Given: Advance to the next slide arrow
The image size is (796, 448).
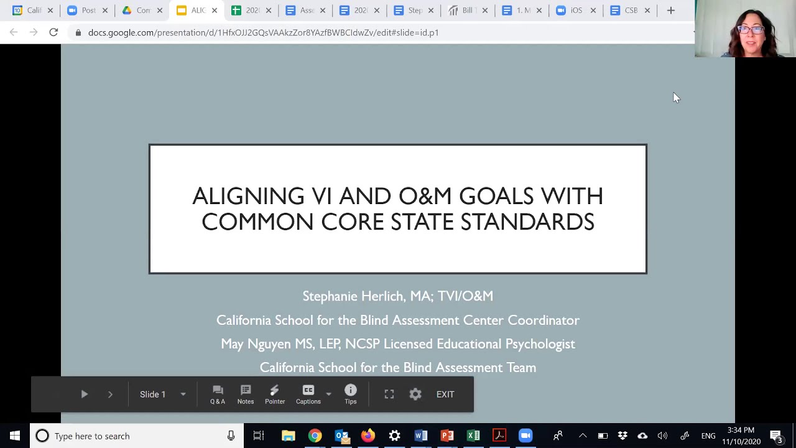Looking at the screenshot, I should point(110,394).
